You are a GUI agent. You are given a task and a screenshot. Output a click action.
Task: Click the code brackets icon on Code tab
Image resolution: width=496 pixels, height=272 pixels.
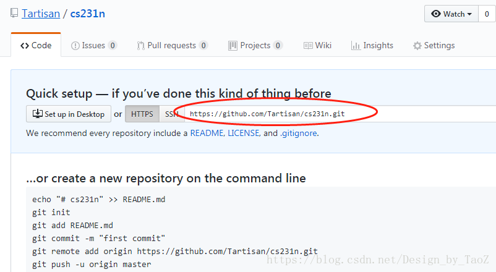tap(25, 46)
